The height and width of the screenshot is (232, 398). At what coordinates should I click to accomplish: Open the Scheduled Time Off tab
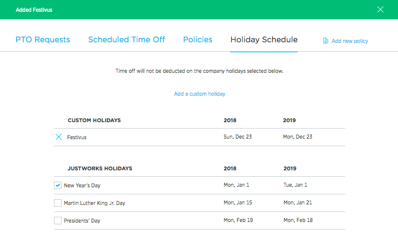(126, 39)
